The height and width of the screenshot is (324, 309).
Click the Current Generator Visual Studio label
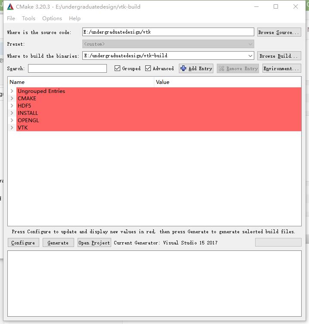point(165,243)
